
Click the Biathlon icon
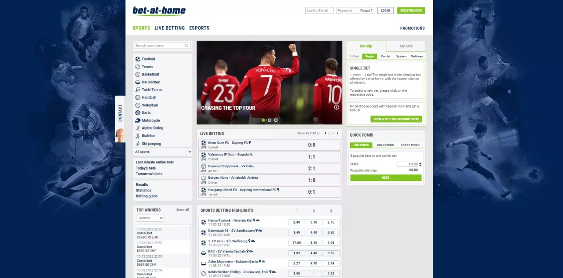tap(138, 136)
